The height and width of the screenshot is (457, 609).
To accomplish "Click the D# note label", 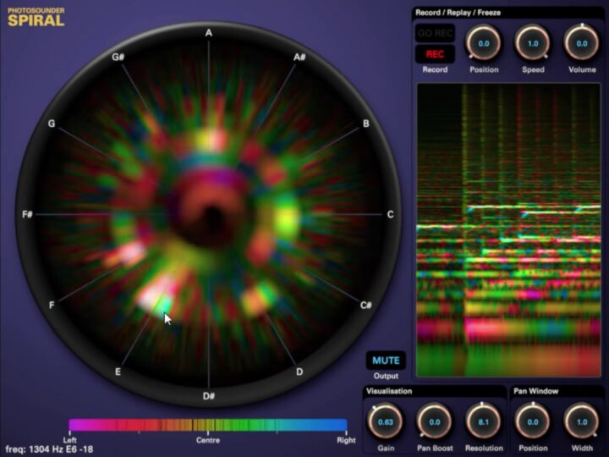I will point(208,396).
